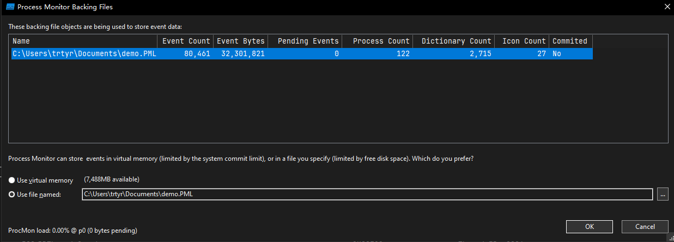Screen dimensions: 674x242
Task: Sort list by Name column header
Action: (x=84, y=41)
